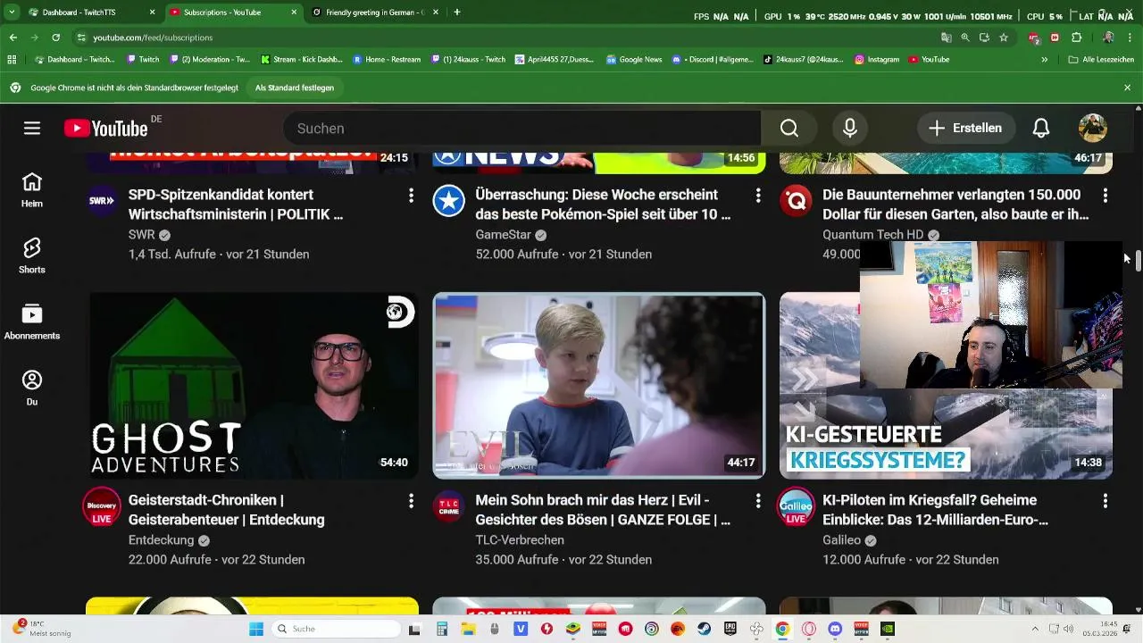Switch to Friendly greeting in German tab
This screenshot has height=643, width=1143.
tap(375, 13)
